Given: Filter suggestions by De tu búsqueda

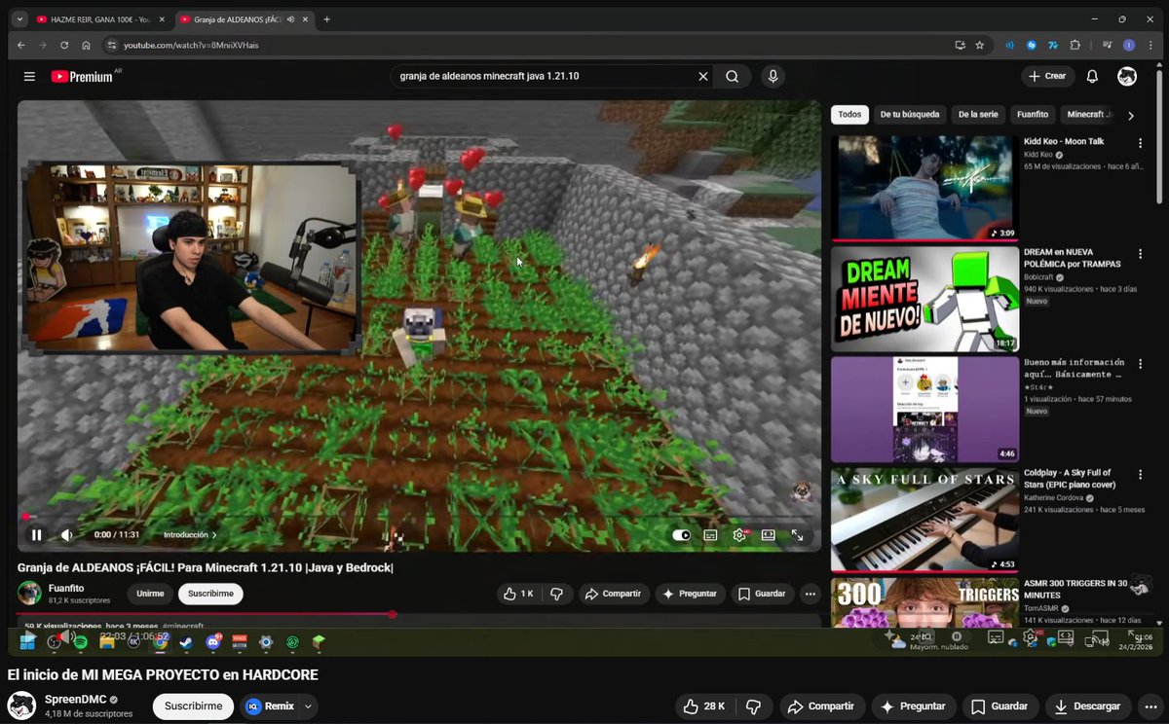Looking at the screenshot, I should (910, 115).
